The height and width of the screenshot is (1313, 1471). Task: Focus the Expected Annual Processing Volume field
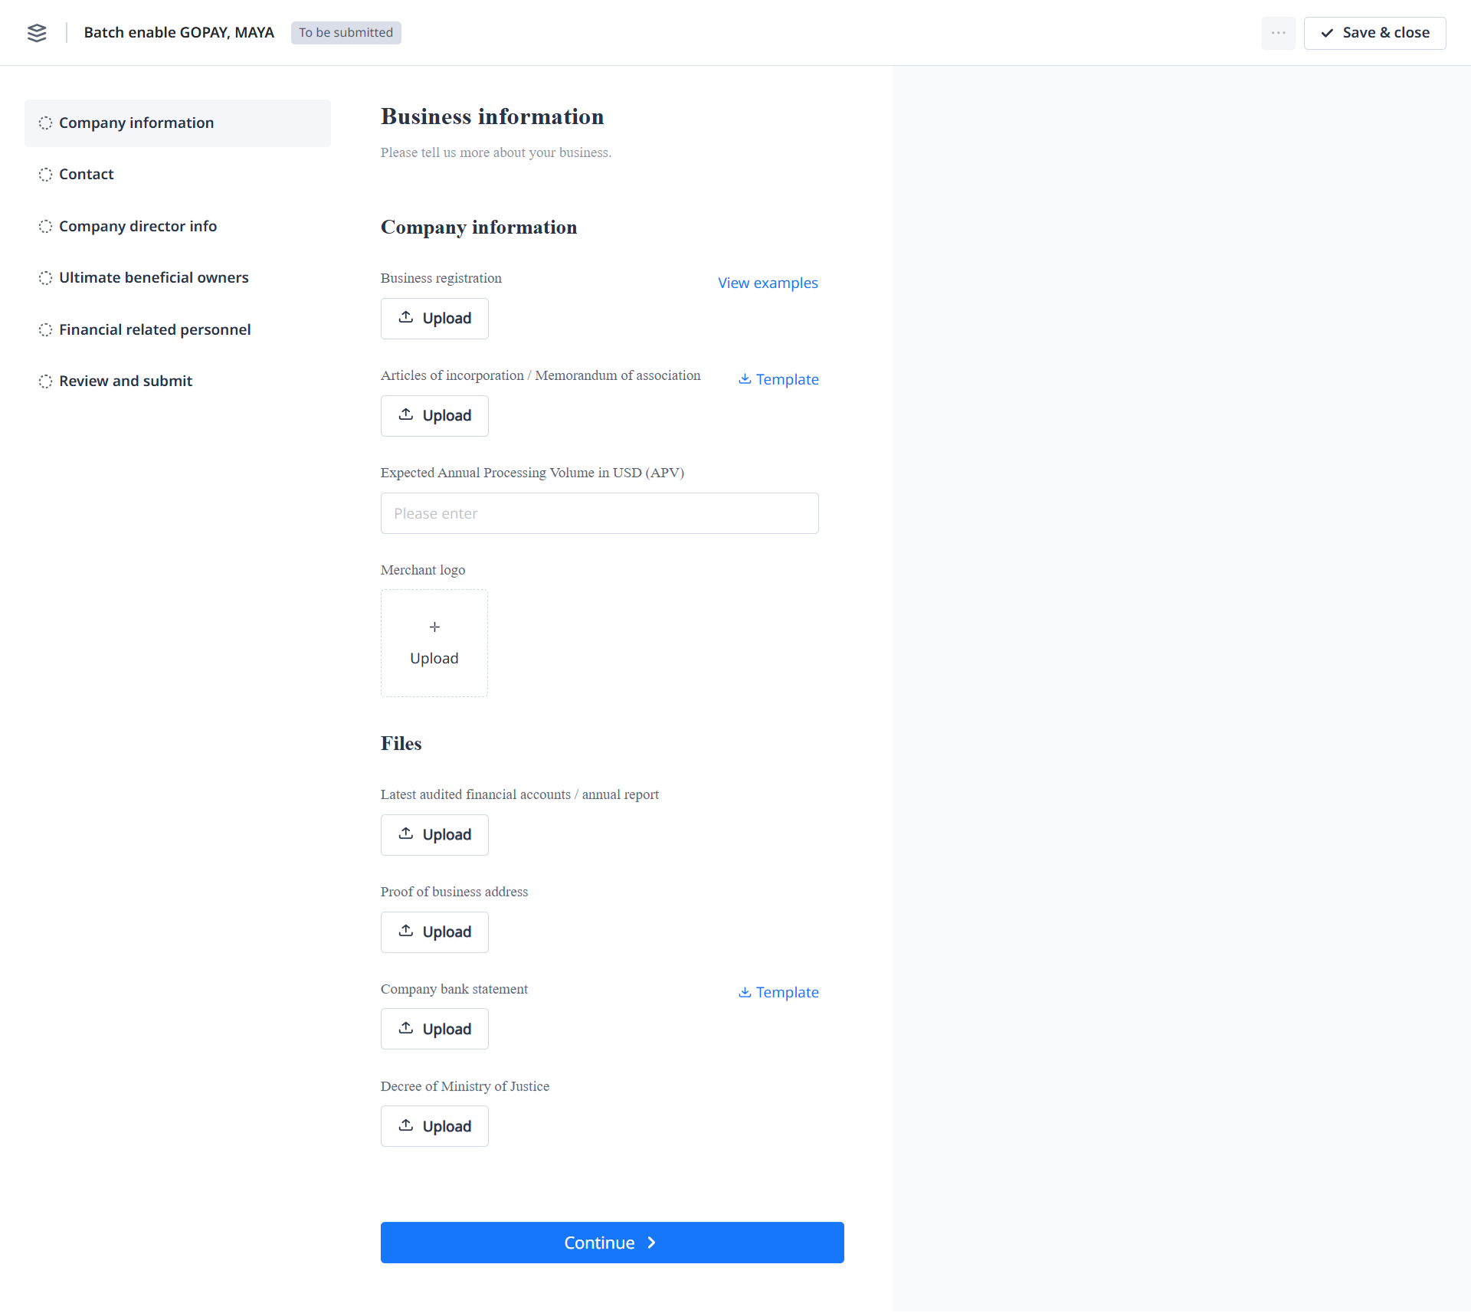pos(599,513)
